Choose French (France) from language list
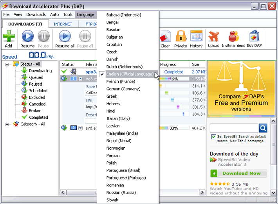This screenshot has height=204, width=278. [x=121, y=82]
